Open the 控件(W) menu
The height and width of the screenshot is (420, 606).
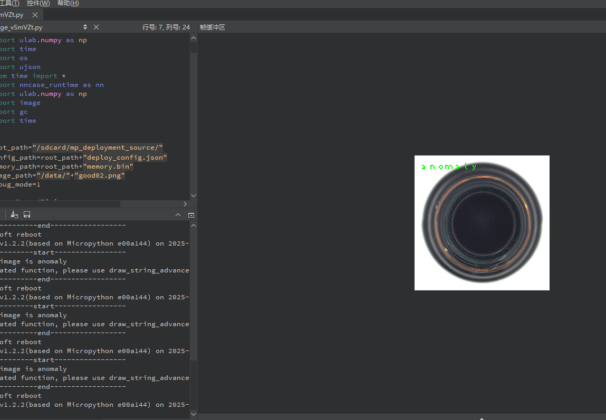click(38, 3)
